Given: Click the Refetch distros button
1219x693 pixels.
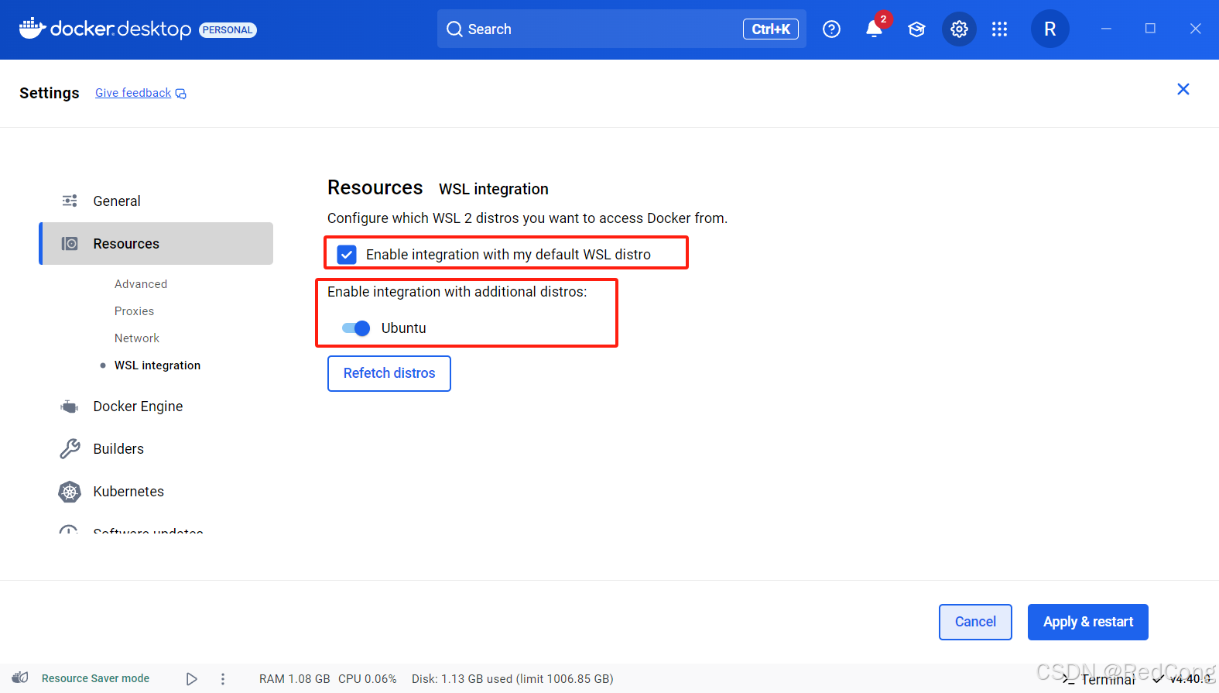Looking at the screenshot, I should coord(389,373).
